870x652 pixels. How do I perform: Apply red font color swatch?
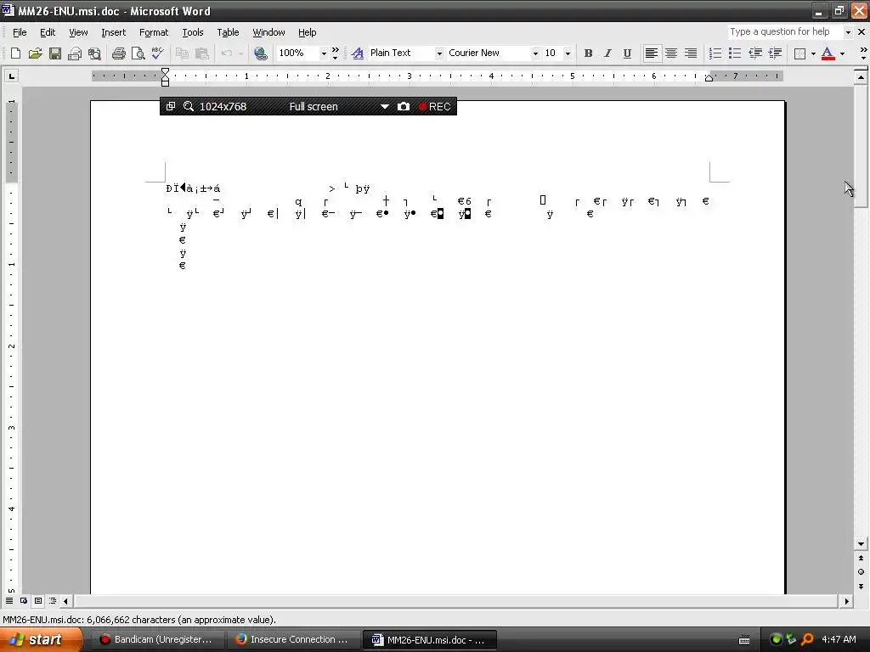pyautogui.click(x=828, y=53)
